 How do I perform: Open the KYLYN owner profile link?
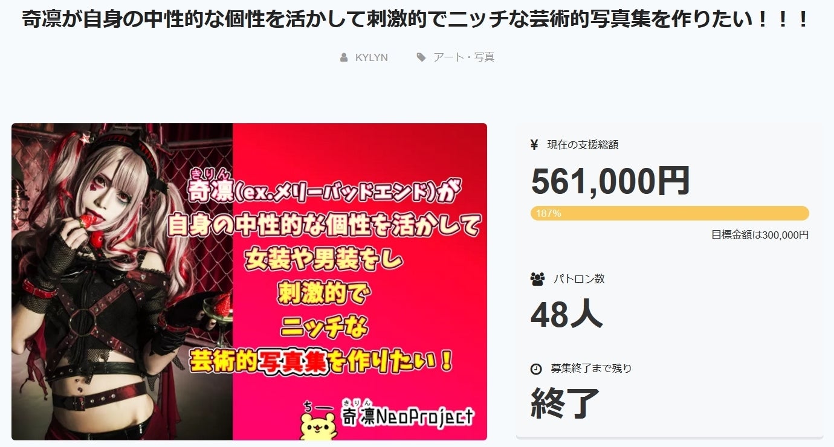click(x=372, y=57)
